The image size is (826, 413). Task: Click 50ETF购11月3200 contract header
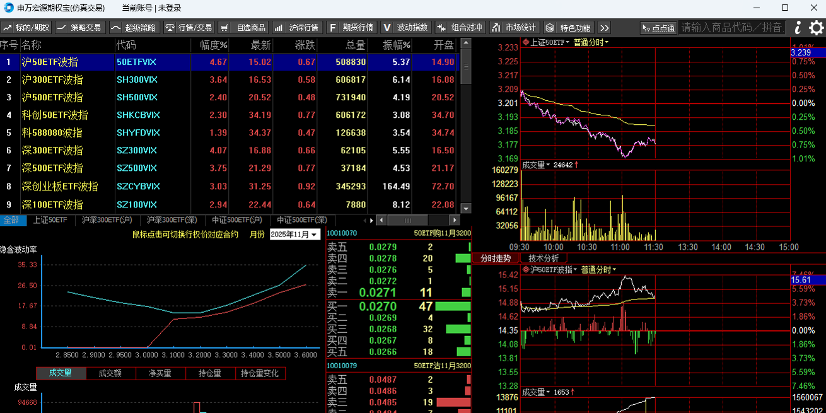[x=442, y=233]
